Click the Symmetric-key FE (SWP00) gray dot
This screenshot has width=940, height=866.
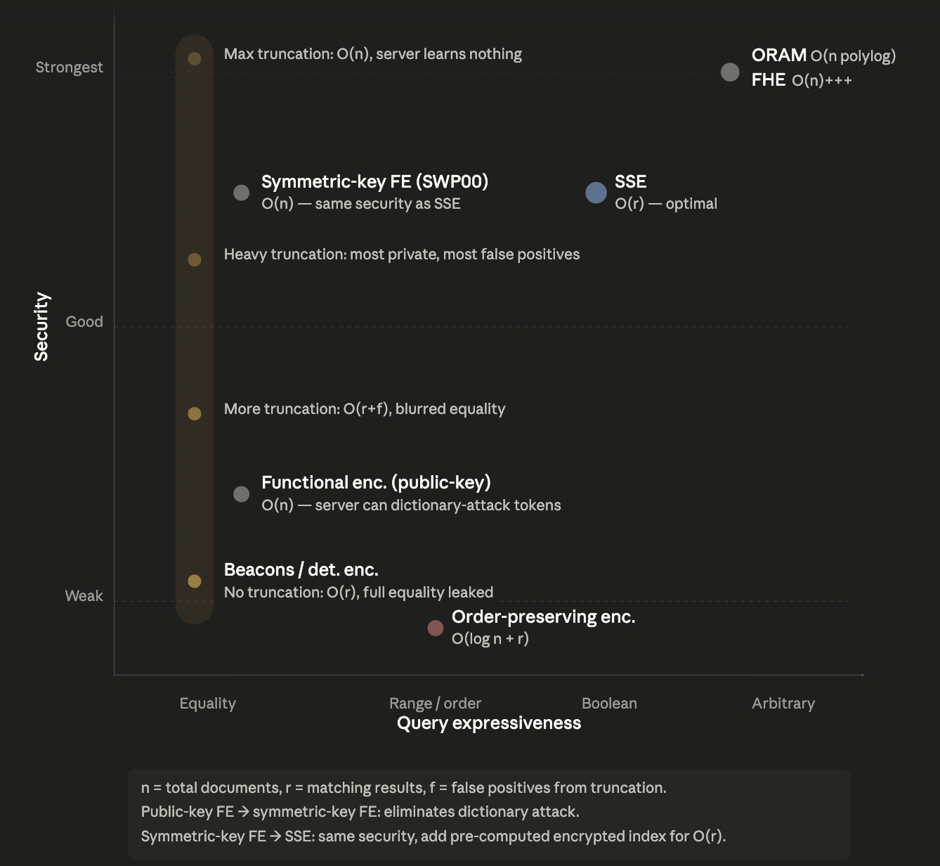241,193
